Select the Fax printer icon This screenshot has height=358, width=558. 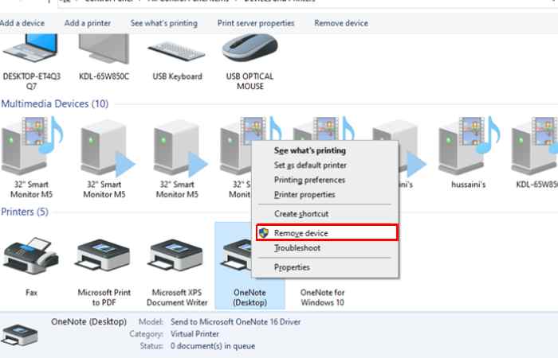[x=31, y=267]
